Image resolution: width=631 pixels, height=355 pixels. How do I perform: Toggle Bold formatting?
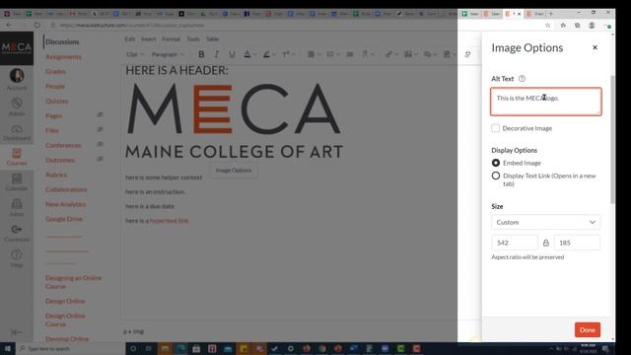coord(201,54)
